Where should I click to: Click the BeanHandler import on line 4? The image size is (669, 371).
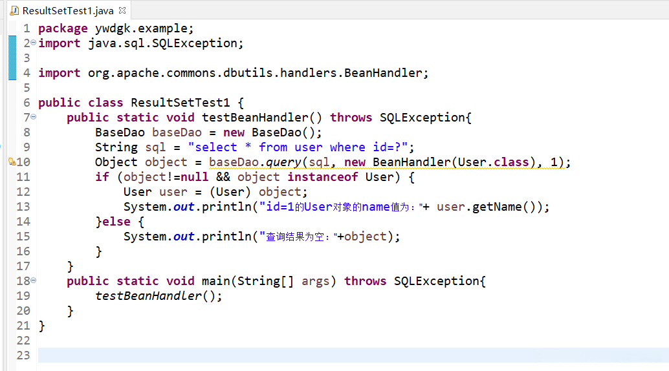click(x=384, y=73)
